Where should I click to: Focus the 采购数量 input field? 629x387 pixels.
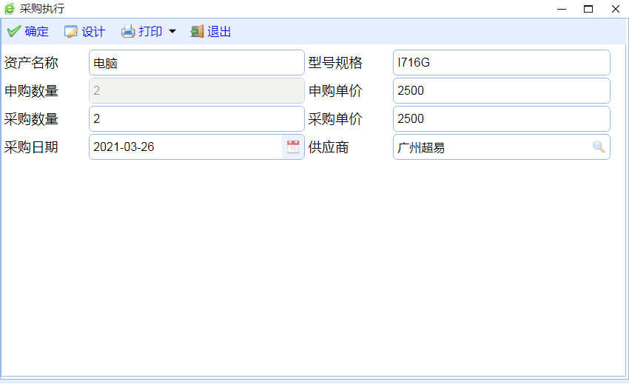[196, 119]
